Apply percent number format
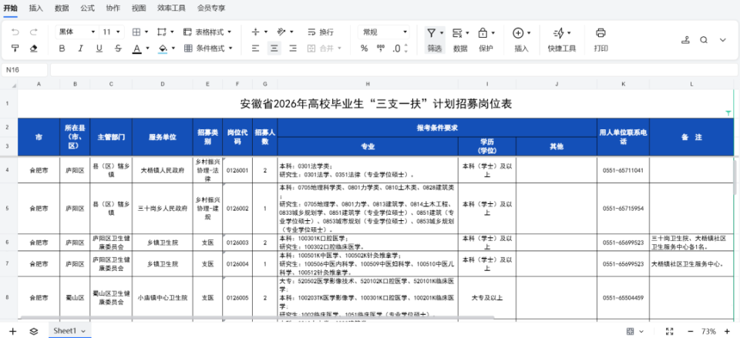Viewport: 740px width, 338px height. [364, 48]
